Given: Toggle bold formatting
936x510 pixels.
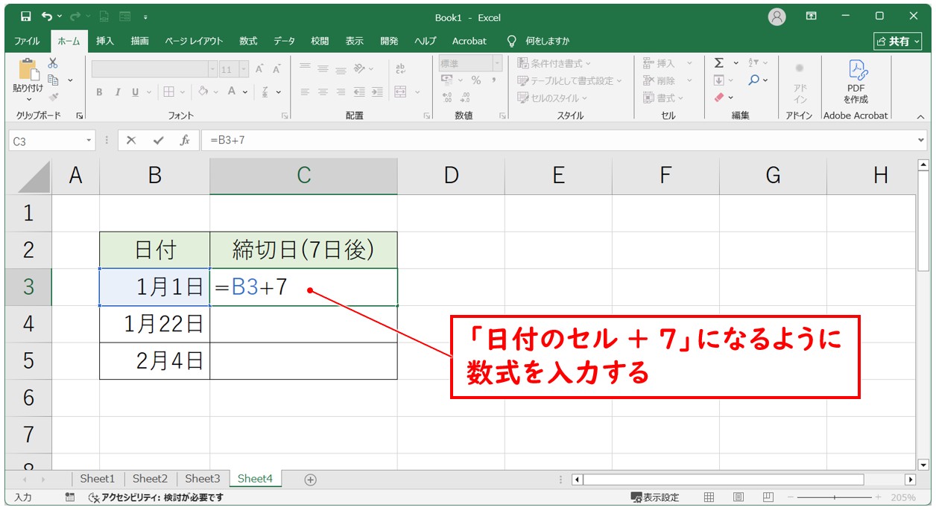Looking at the screenshot, I should coord(98,92).
